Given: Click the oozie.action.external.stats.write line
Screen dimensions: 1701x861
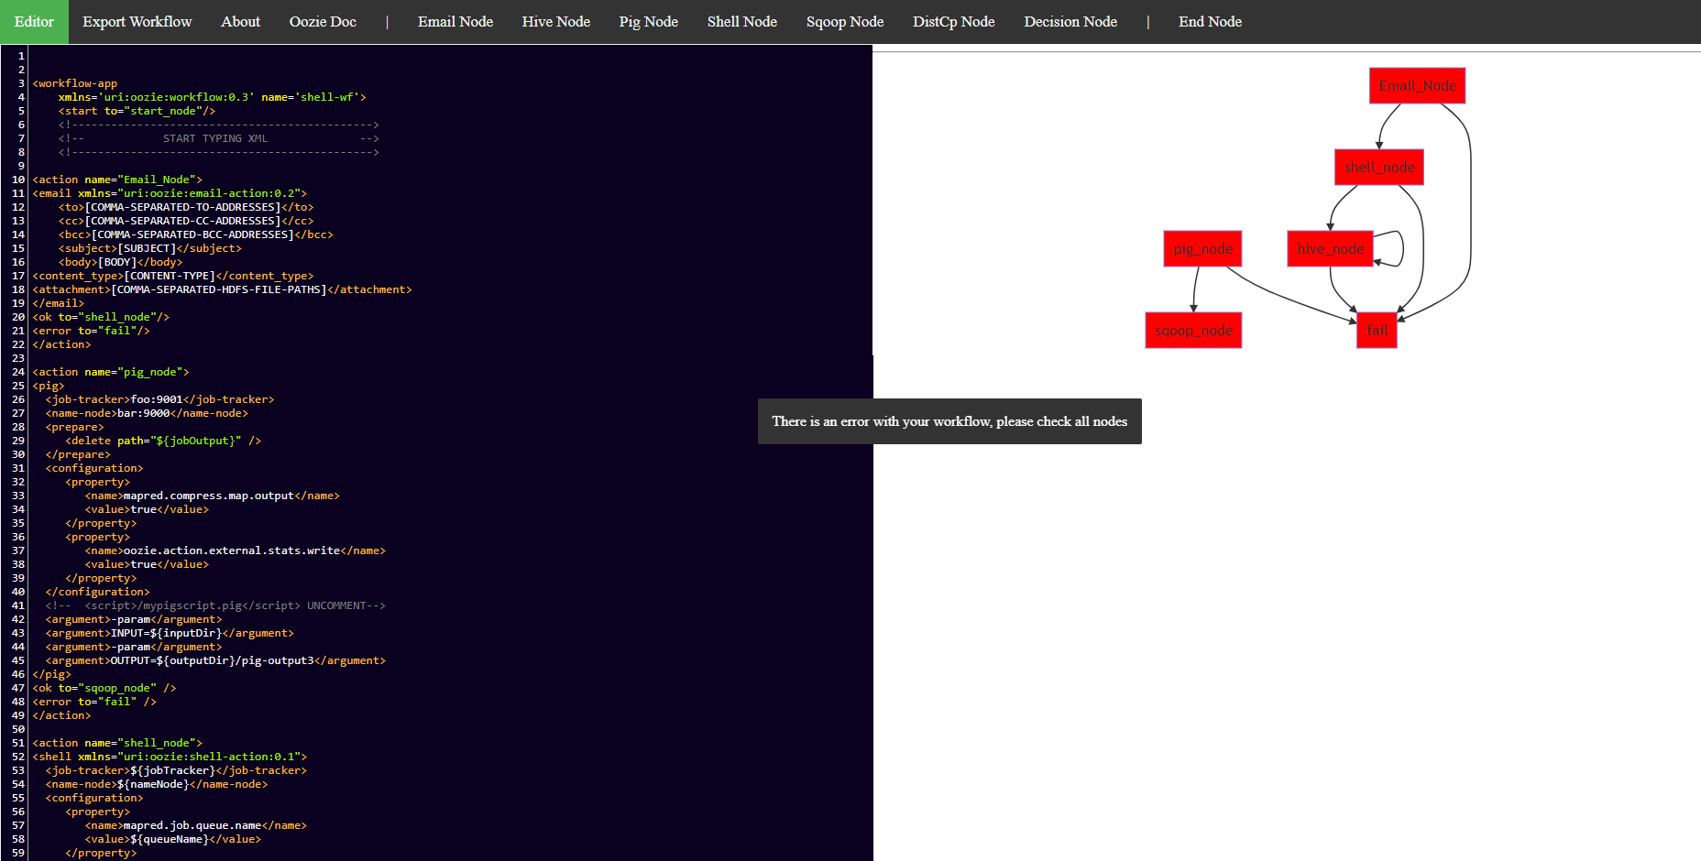Looking at the screenshot, I should (x=236, y=550).
